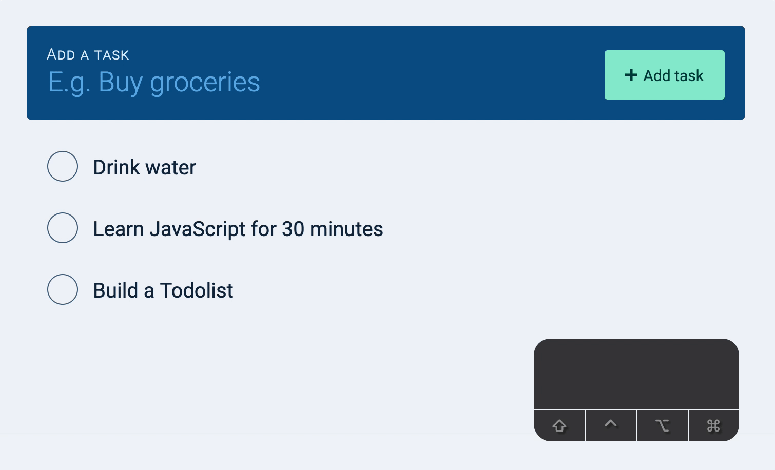Click the Shift arrow symbol on the leftmost key

pos(559,425)
